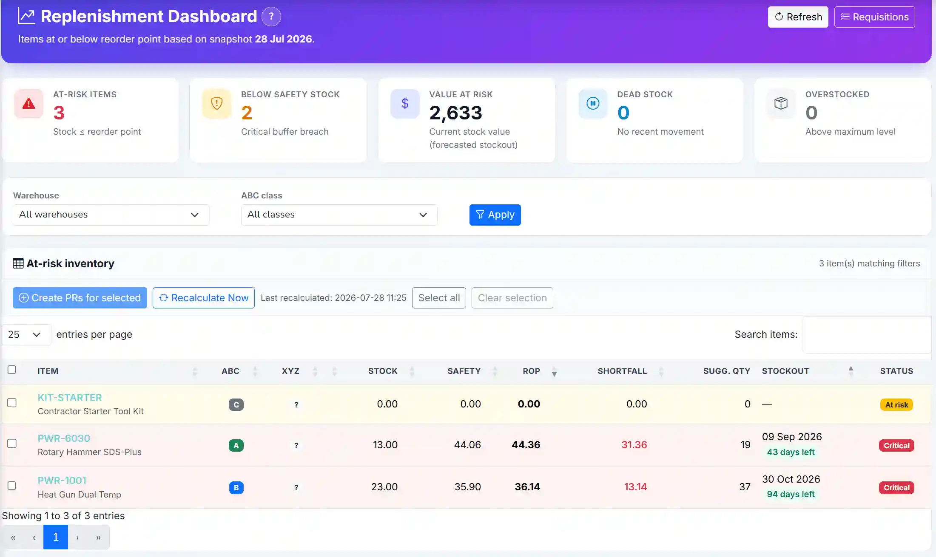Click the Dead Stock pause icon
Image resolution: width=936 pixels, height=557 pixels.
pyautogui.click(x=593, y=103)
